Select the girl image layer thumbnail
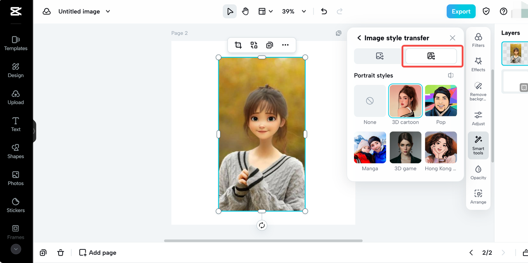Viewport: 528px width, 263px height. 515,53
